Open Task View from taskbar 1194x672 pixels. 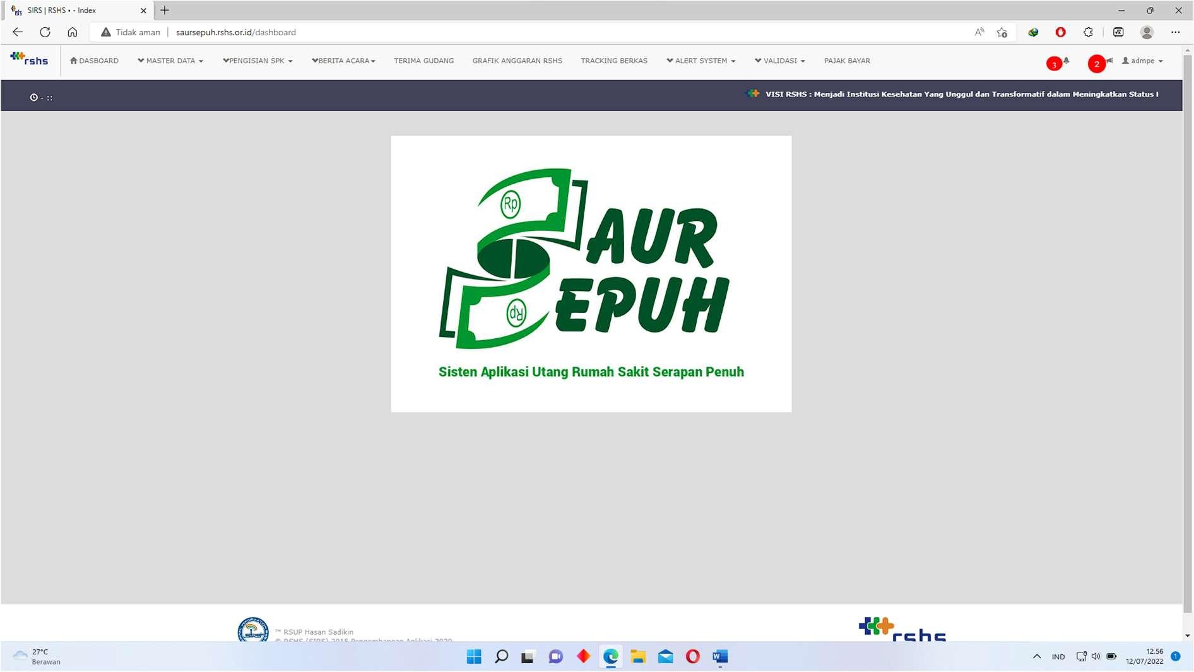pos(528,657)
